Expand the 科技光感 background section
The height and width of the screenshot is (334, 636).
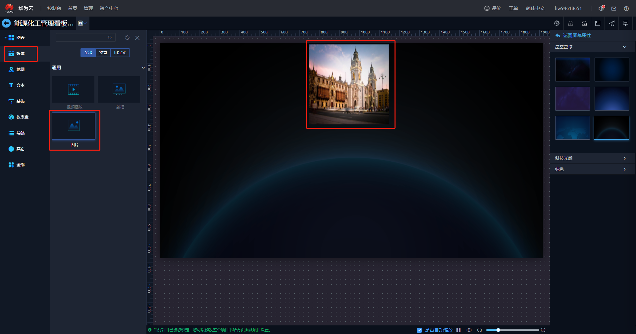(592, 158)
